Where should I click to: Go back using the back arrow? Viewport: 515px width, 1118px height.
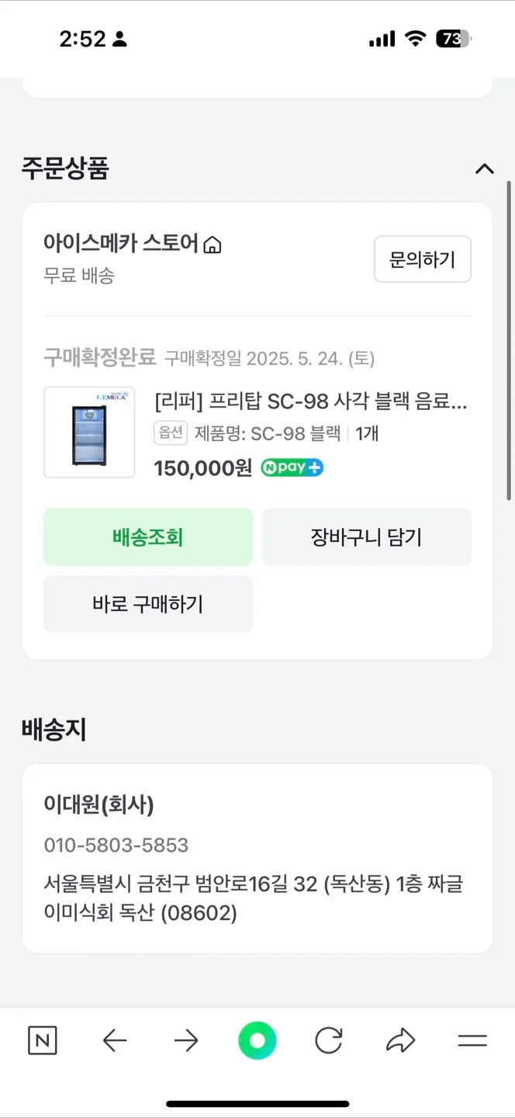[115, 1041]
